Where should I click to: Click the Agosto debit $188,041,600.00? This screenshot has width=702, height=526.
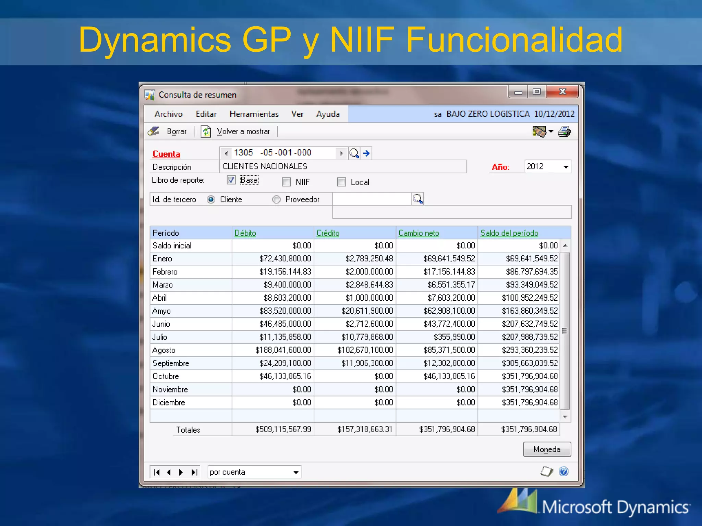click(x=283, y=350)
